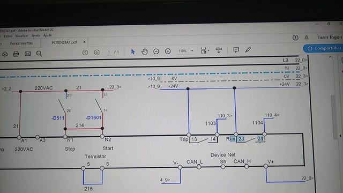343x193 pixels.
Task: Open the Janela menu
Action: 35,35
